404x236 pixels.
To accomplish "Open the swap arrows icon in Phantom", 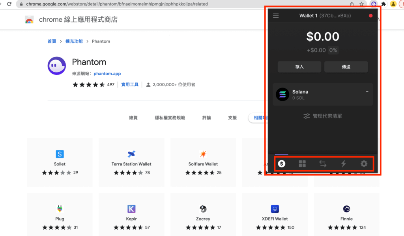I will coord(323,163).
